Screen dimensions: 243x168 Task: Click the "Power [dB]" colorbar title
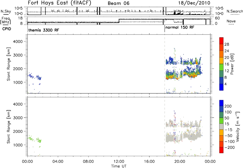pyautogui.click(x=232, y=64)
